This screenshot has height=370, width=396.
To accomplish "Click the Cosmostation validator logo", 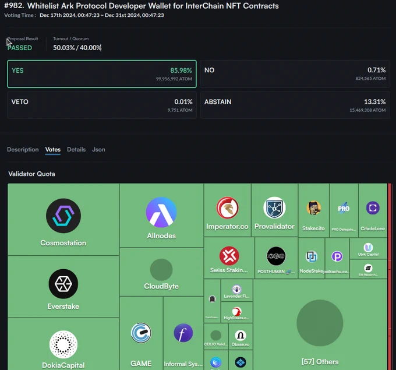I will pos(63,216).
